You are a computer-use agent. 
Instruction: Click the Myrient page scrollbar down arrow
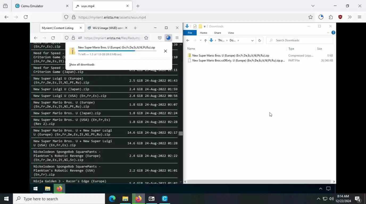(181, 182)
